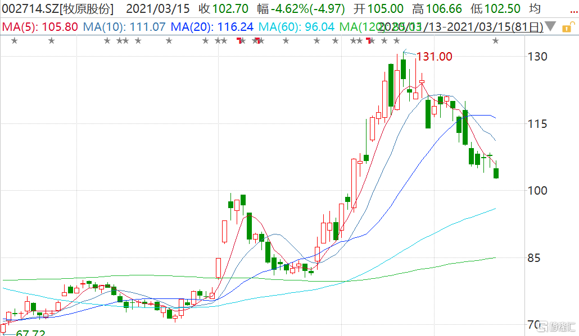Click the stock title 002714.SZ[牧原股份]
The width and height of the screenshot is (579, 336).
tap(58, 9)
